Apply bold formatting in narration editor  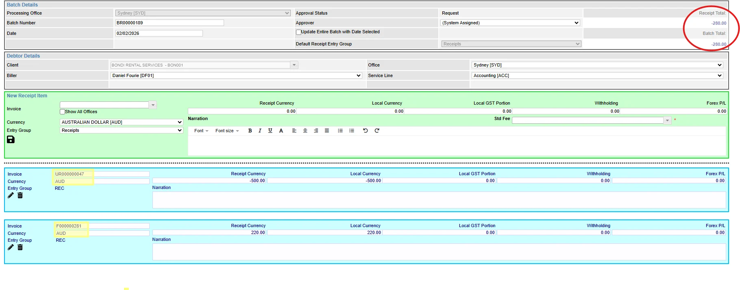[x=250, y=131]
